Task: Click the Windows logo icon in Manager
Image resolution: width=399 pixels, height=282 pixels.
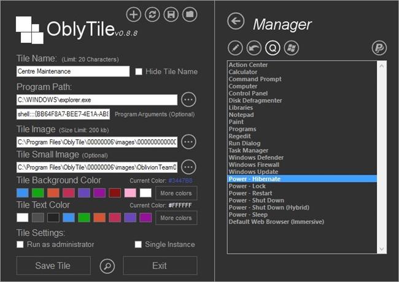Action: tap(291, 48)
